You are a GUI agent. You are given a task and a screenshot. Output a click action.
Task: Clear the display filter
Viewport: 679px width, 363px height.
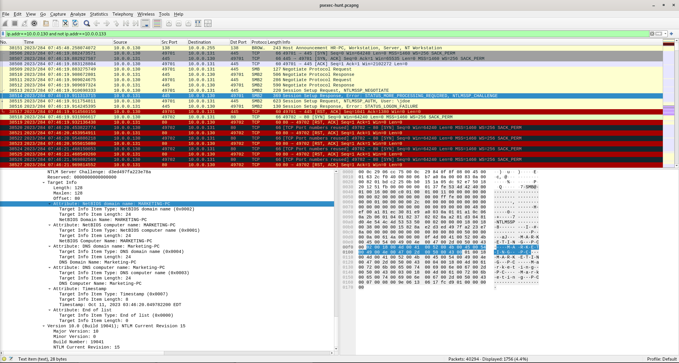(652, 34)
